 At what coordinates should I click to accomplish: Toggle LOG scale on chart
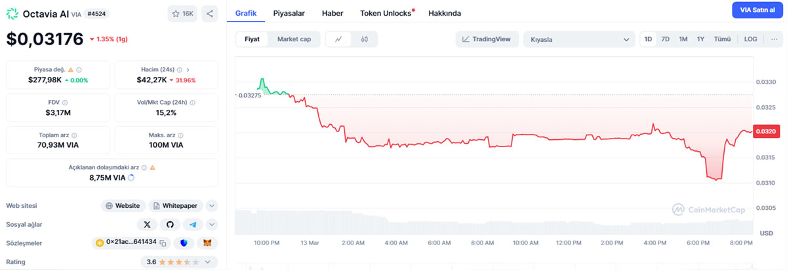coord(750,39)
